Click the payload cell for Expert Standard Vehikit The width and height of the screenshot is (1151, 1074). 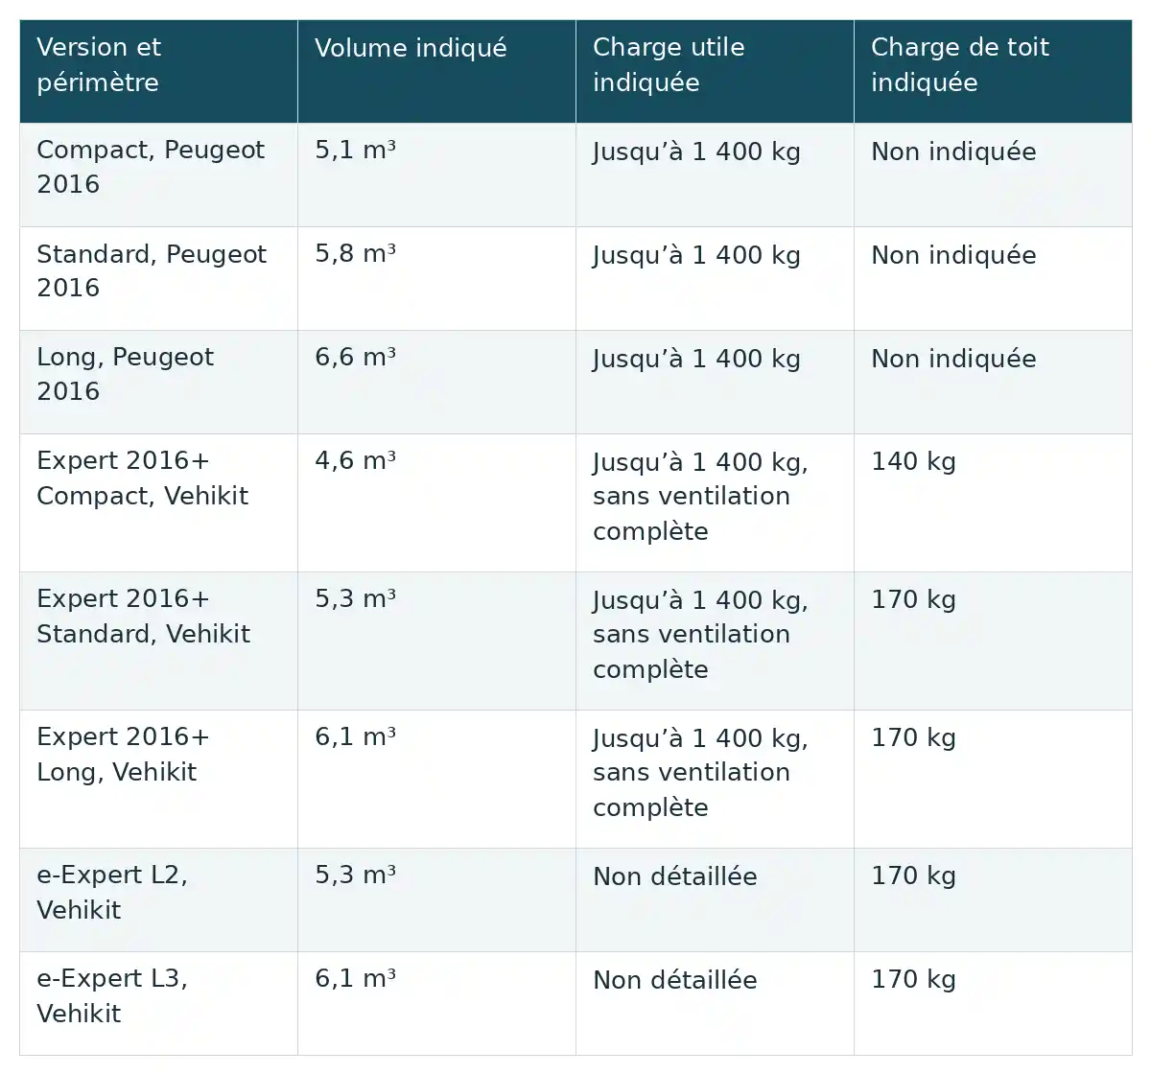(715, 642)
